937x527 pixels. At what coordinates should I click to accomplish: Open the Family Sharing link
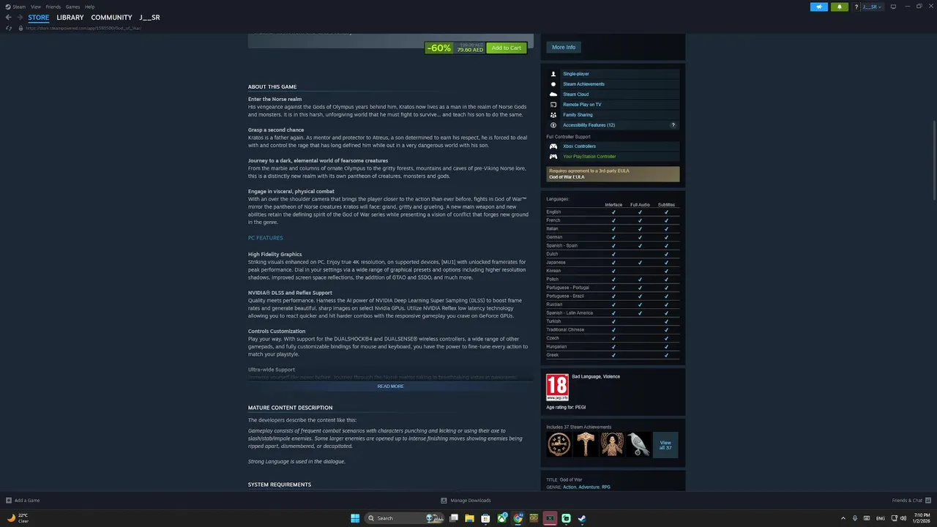[x=578, y=115]
